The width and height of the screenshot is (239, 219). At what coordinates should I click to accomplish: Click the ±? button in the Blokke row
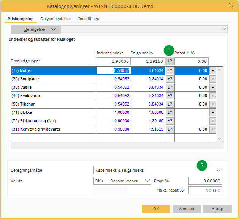point(170,112)
